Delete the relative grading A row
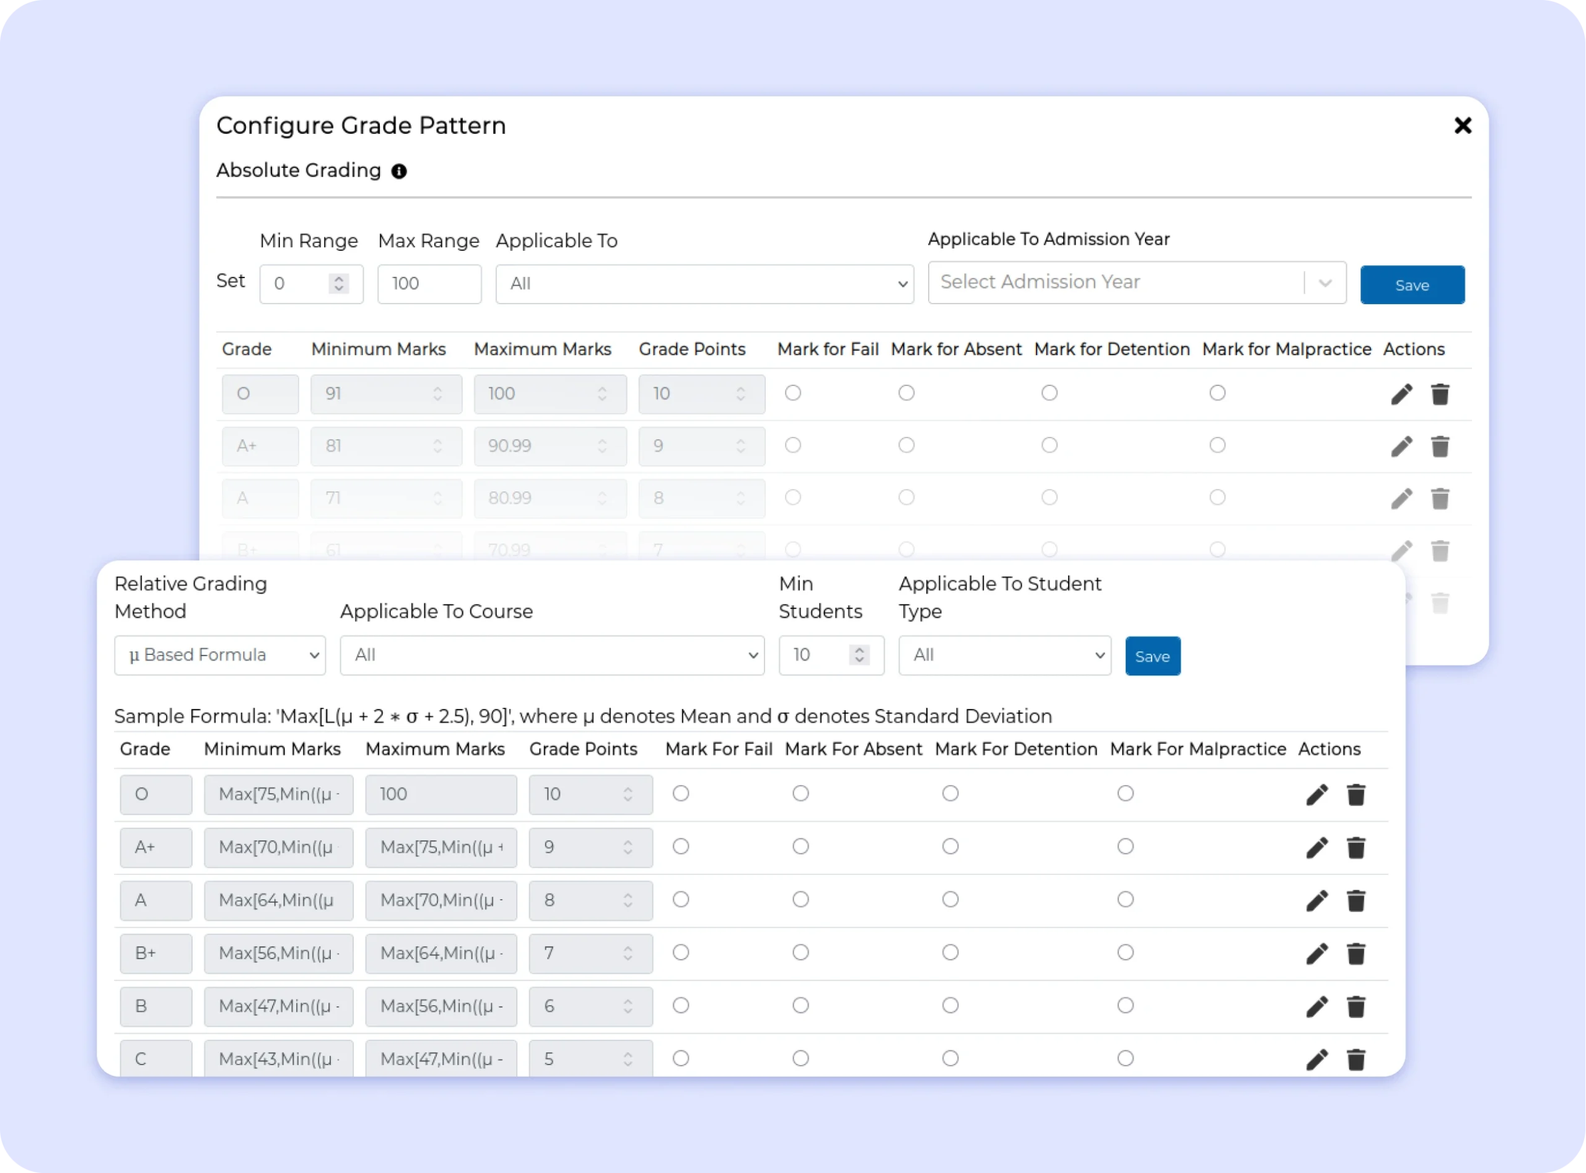 (1356, 901)
